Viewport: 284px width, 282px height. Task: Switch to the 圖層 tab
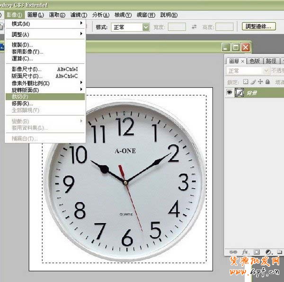[234, 61]
